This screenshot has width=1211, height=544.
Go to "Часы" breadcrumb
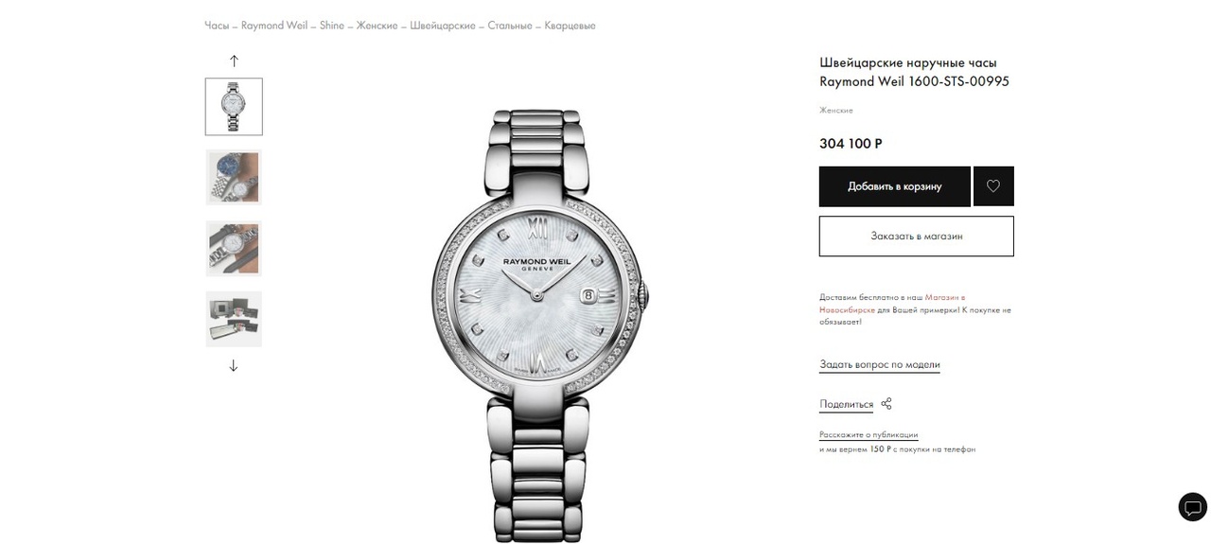click(217, 26)
